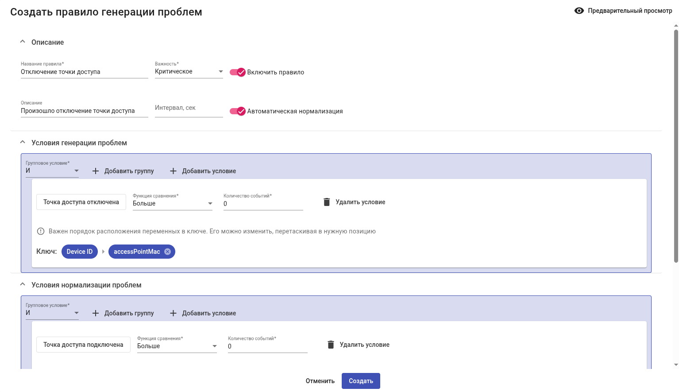Click trash icon in generation condition
679x392 pixels.
pyautogui.click(x=327, y=202)
